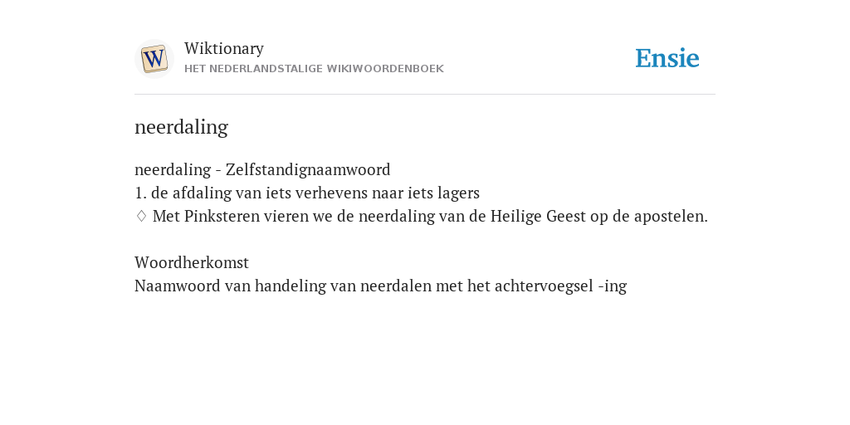
Task: Click the neerdaling heading
Action: [181, 127]
